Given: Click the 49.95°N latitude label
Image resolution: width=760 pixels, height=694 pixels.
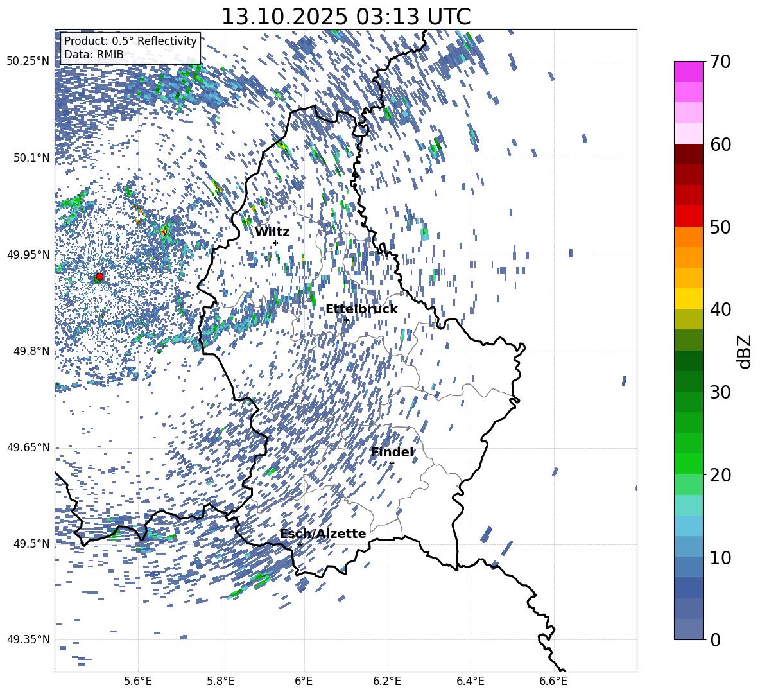Looking at the screenshot, I should (28, 254).
